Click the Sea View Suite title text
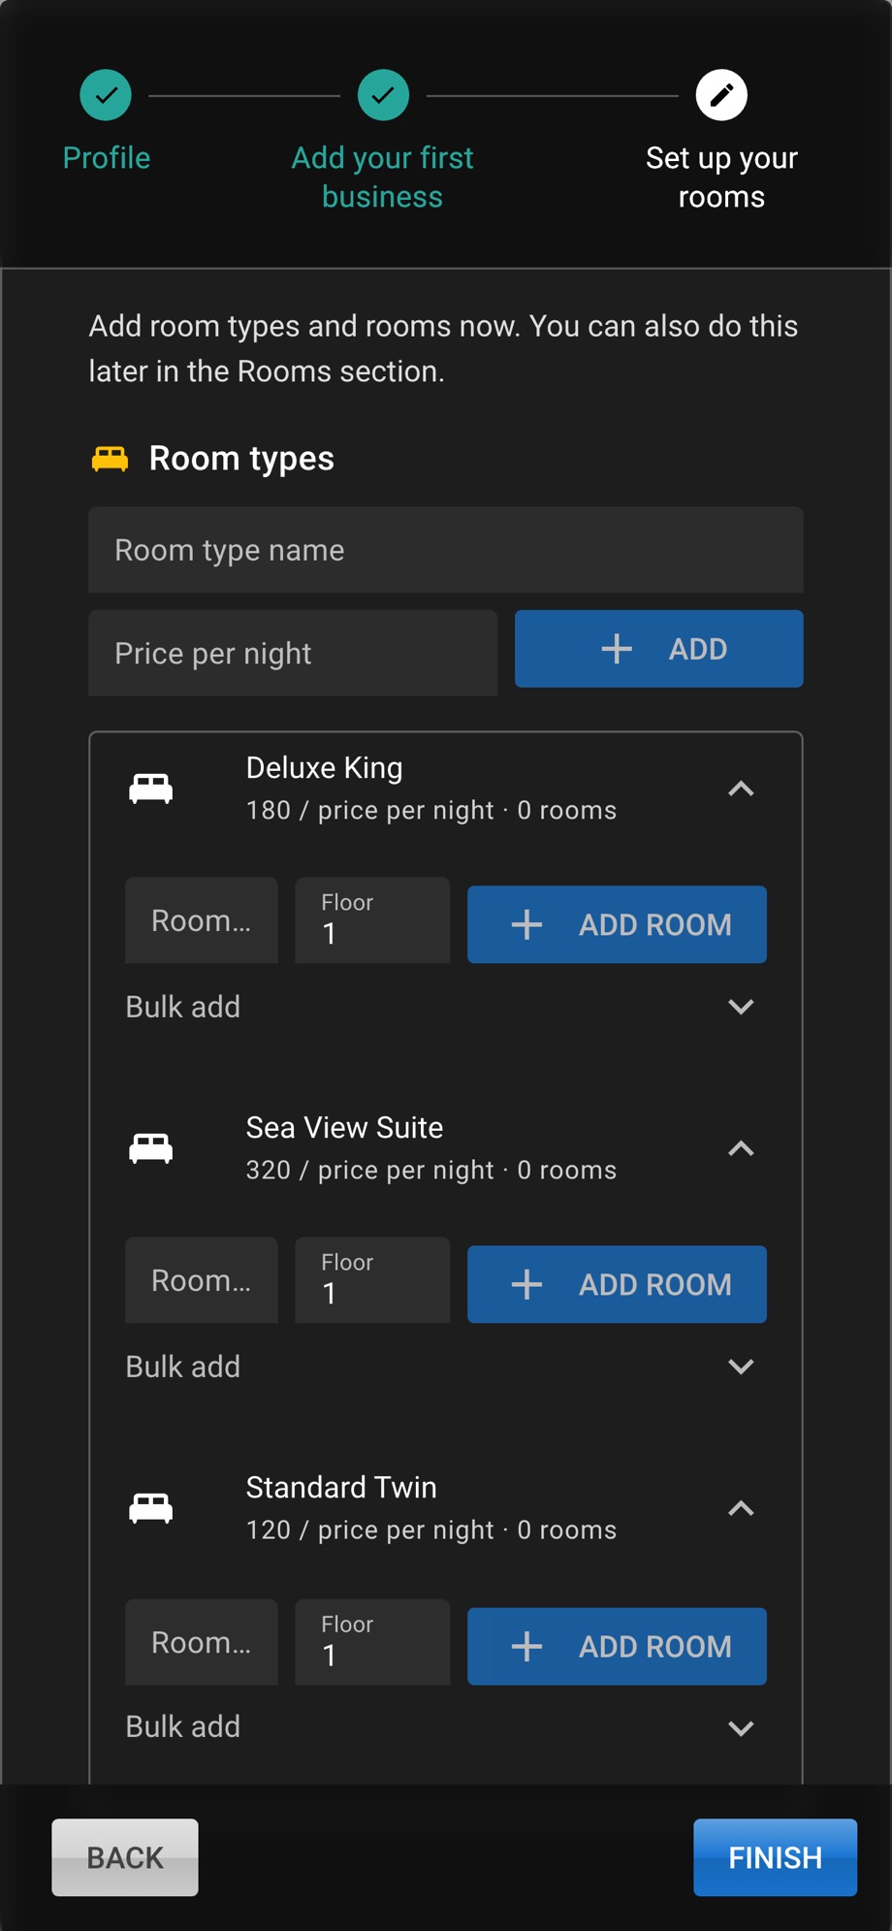This screenshot has height=1931, width=892. (344, 1128)
